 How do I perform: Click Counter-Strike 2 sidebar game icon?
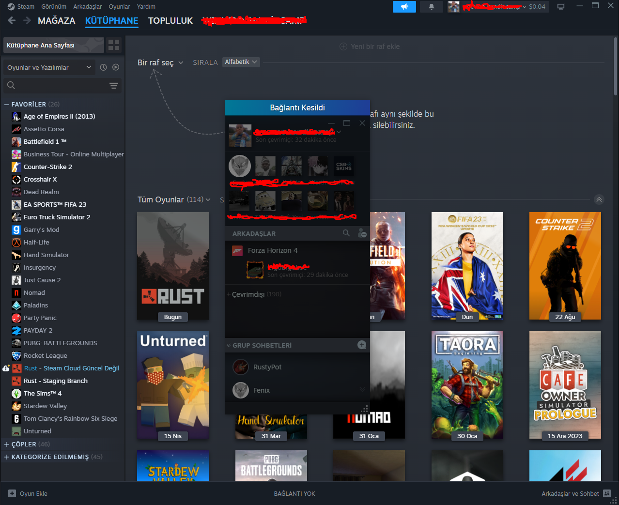(x=16, y=167)
